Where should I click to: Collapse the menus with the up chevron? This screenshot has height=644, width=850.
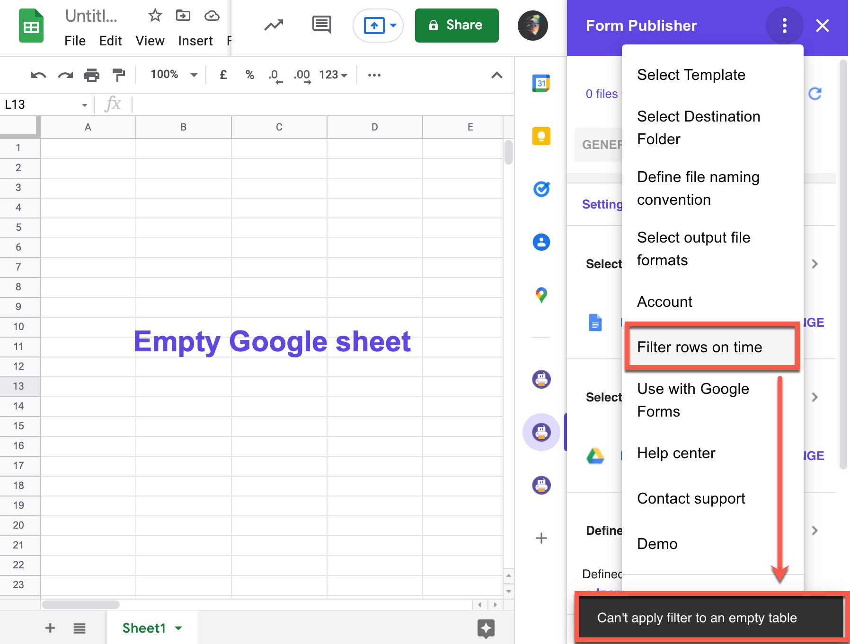[496, 75]
